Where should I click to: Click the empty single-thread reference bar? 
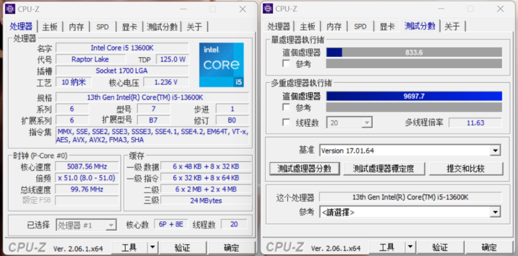(x=414, y=64)
